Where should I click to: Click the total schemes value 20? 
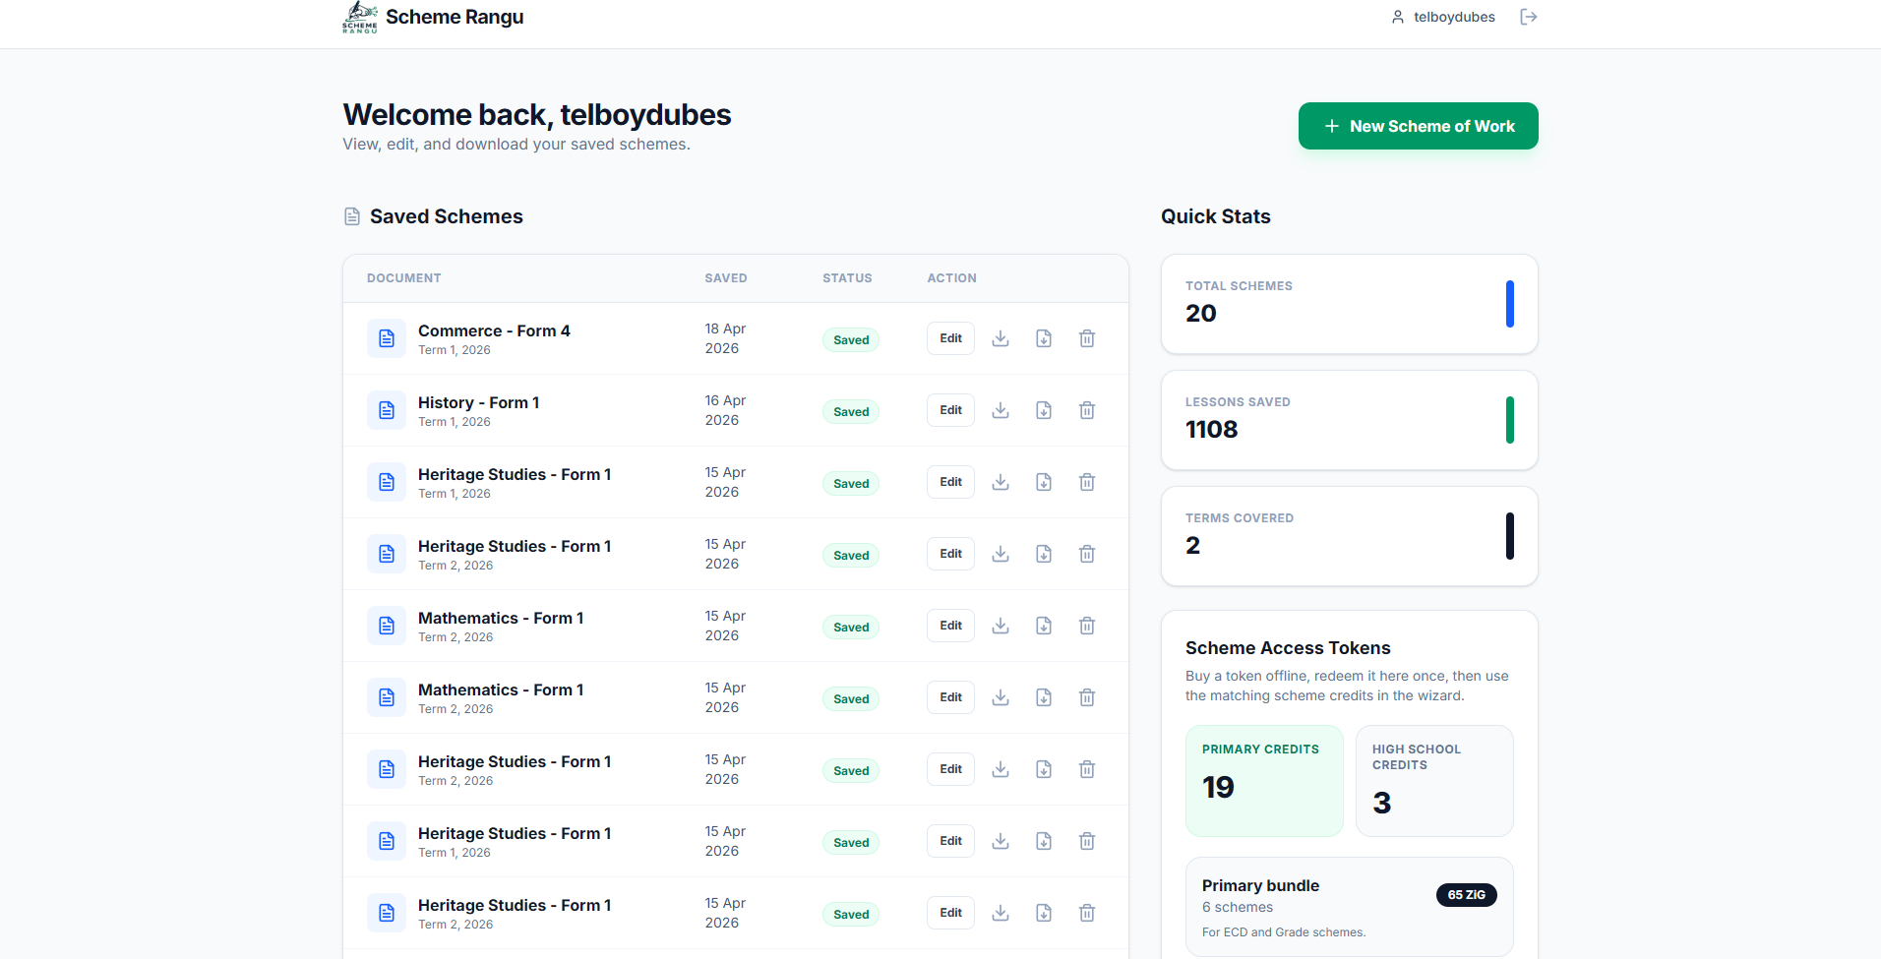tap(1201, 314)
